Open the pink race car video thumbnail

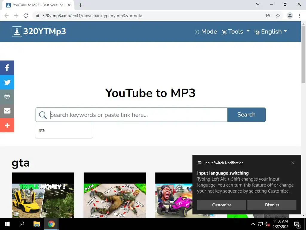coord(174,195)
